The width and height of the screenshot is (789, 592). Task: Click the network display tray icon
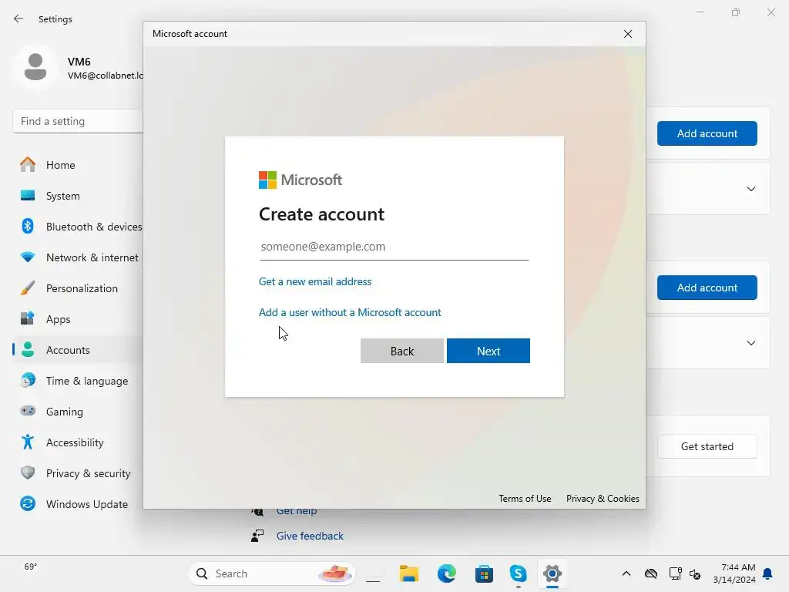pos(675,573)
